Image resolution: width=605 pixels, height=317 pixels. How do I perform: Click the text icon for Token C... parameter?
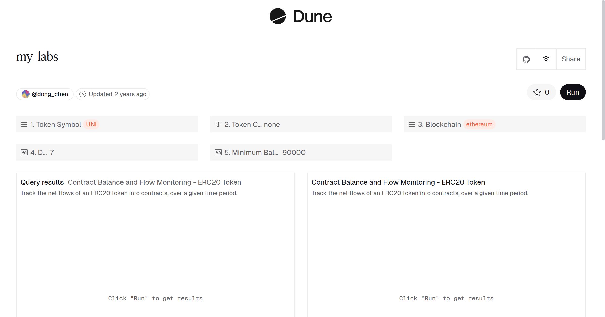coord(218,124)
